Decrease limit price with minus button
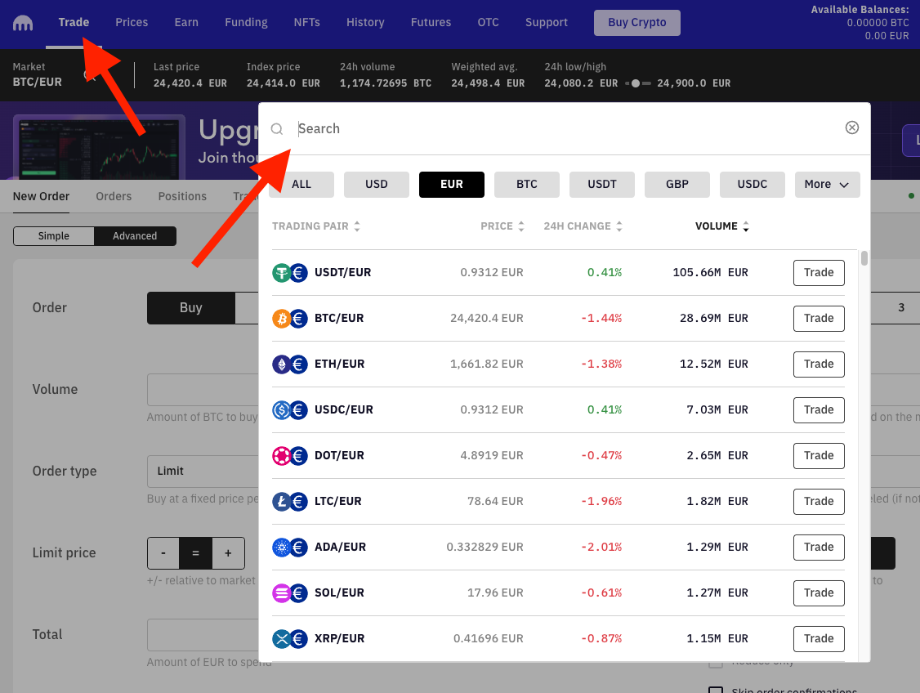The image size is (920, 693). [163, 553]
